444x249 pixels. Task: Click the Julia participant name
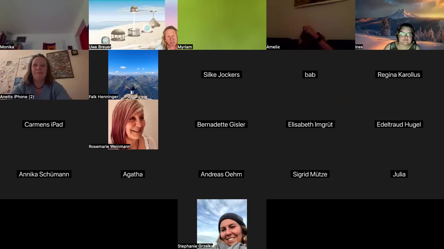(x=399, y=174)
